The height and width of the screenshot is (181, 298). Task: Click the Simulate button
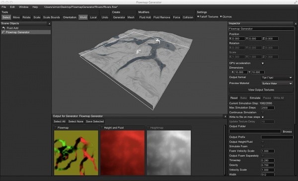click(255, 98)
